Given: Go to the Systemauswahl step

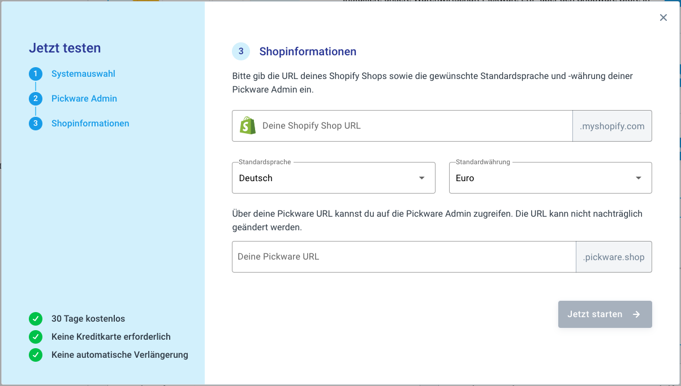Looking at the screenshot, I should click(x=83, y=74).
